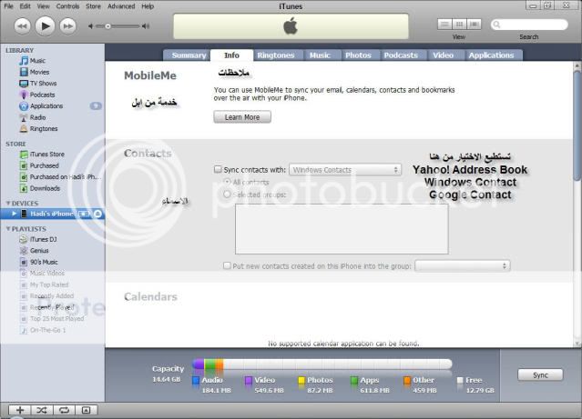The width and height of the screenshot is (582, 419).
Task: Click the capacity usage bar
Action: click(x=322, y=364)
